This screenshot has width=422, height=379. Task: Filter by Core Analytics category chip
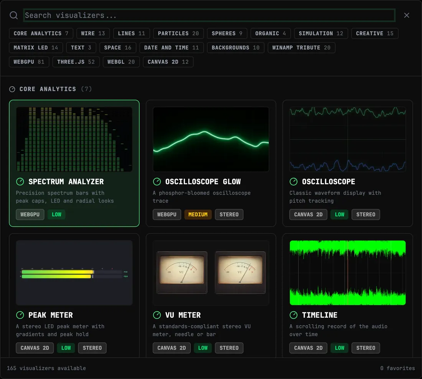[41, 33]
